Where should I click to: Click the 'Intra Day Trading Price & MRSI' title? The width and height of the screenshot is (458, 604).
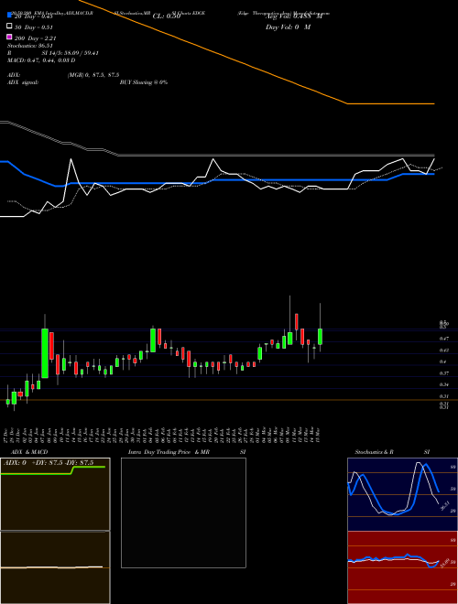tap(187, 452)
